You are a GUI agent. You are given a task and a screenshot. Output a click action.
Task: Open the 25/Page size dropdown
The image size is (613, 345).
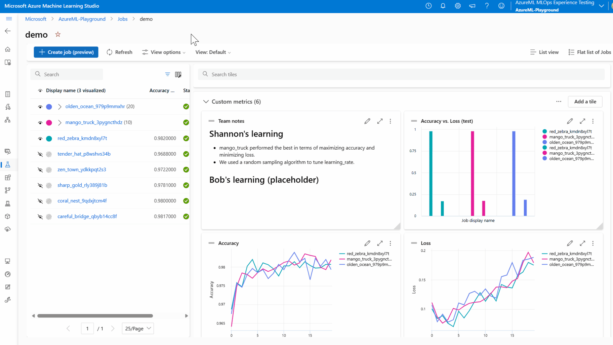pos(138,329)
